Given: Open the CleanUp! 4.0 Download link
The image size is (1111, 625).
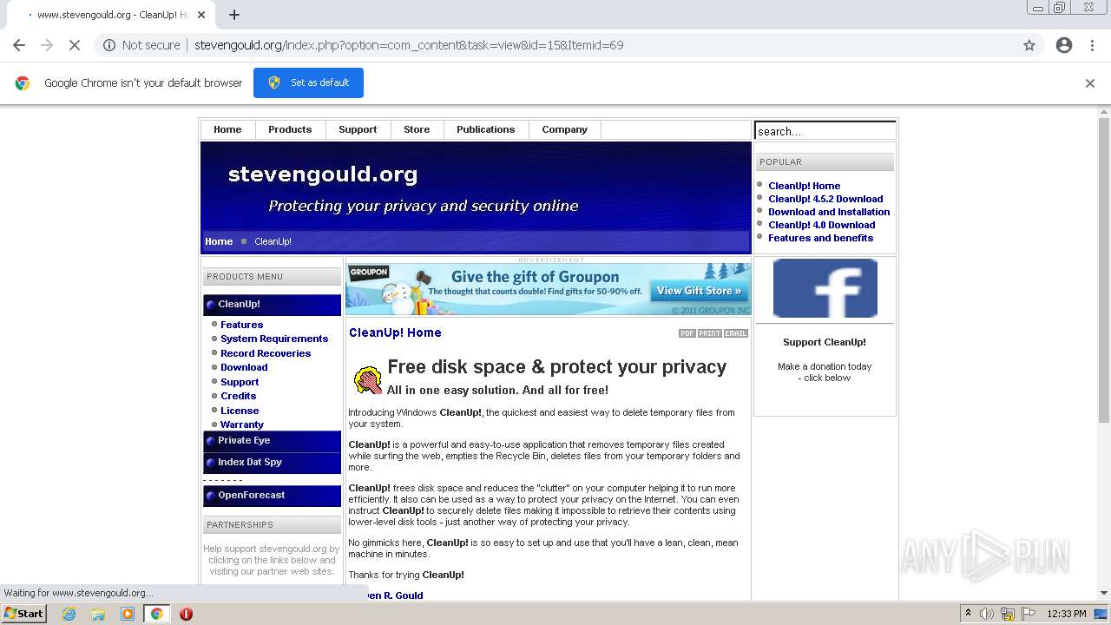Looking at the screenshot, I should [x=821, y=225].
